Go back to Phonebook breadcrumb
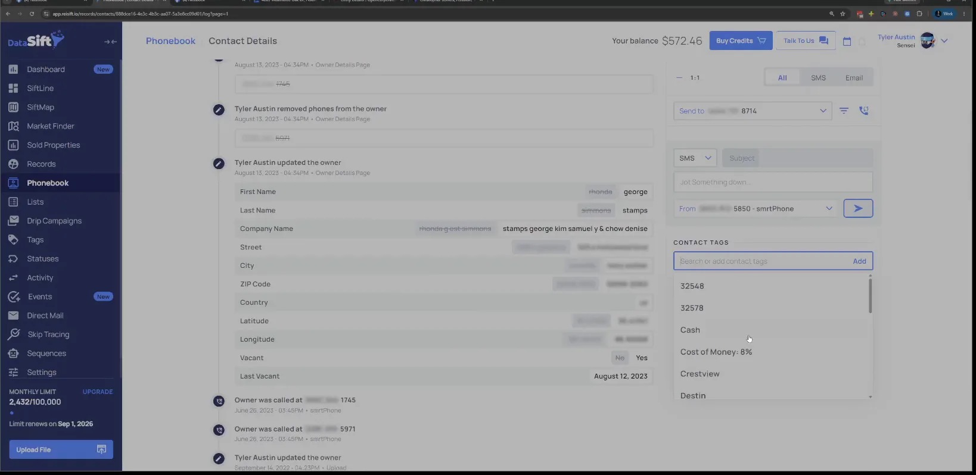 click(170, 41)
